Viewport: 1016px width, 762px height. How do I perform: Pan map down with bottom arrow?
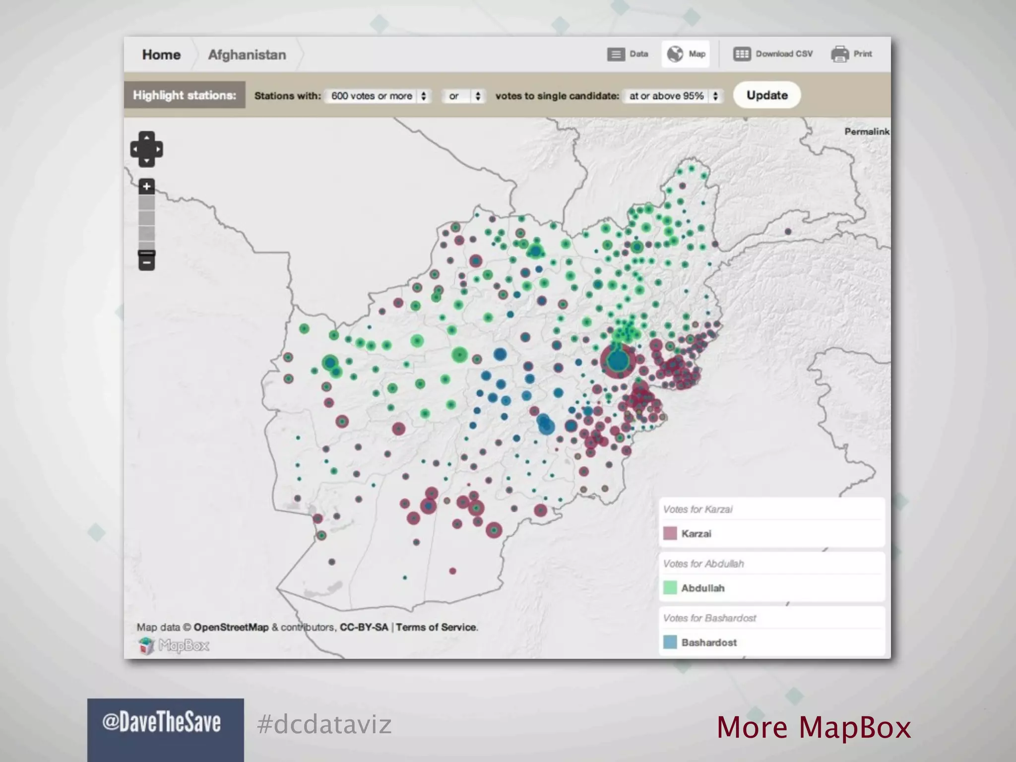[146, 161]
